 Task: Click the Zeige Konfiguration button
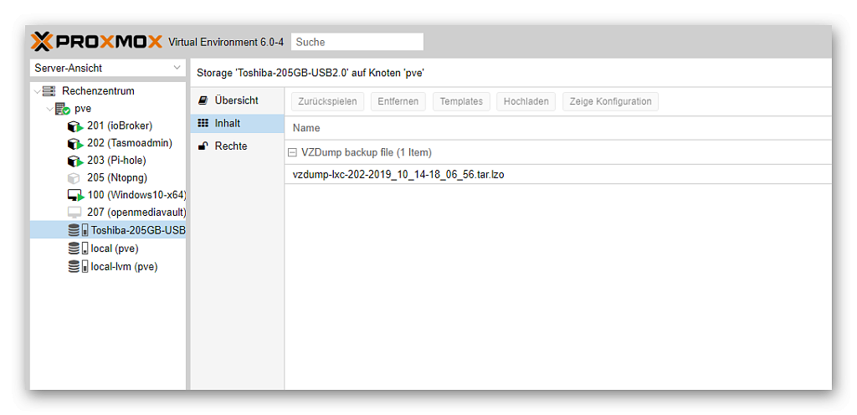610,101
